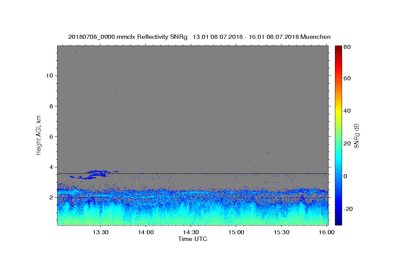
Task: Click the height tick label 4
Action: (51, 167)
